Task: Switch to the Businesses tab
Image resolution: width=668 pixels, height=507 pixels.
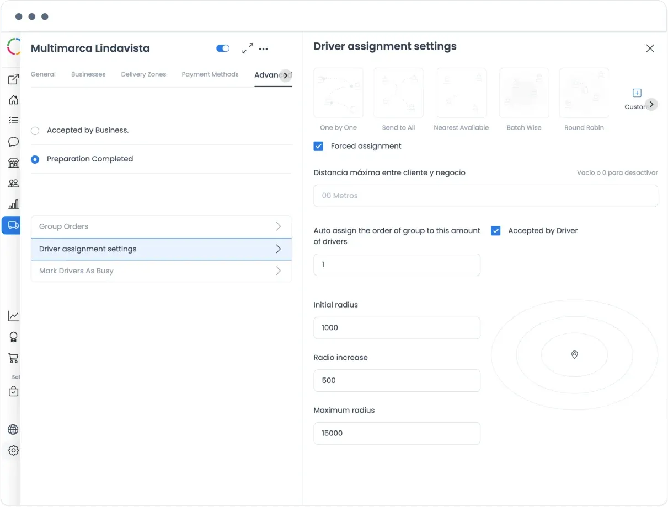Action: click(88, 74)
